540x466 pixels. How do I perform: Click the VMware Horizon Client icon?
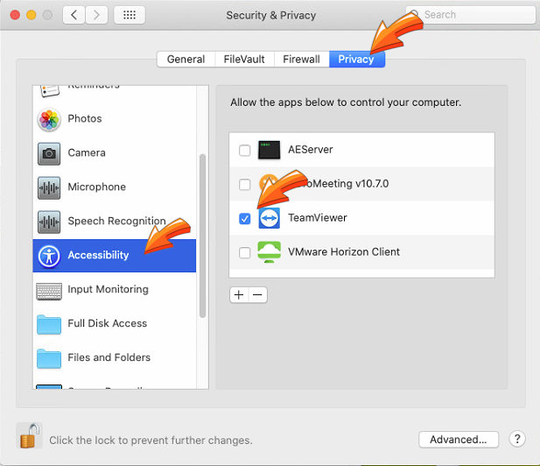pos(269,252)
